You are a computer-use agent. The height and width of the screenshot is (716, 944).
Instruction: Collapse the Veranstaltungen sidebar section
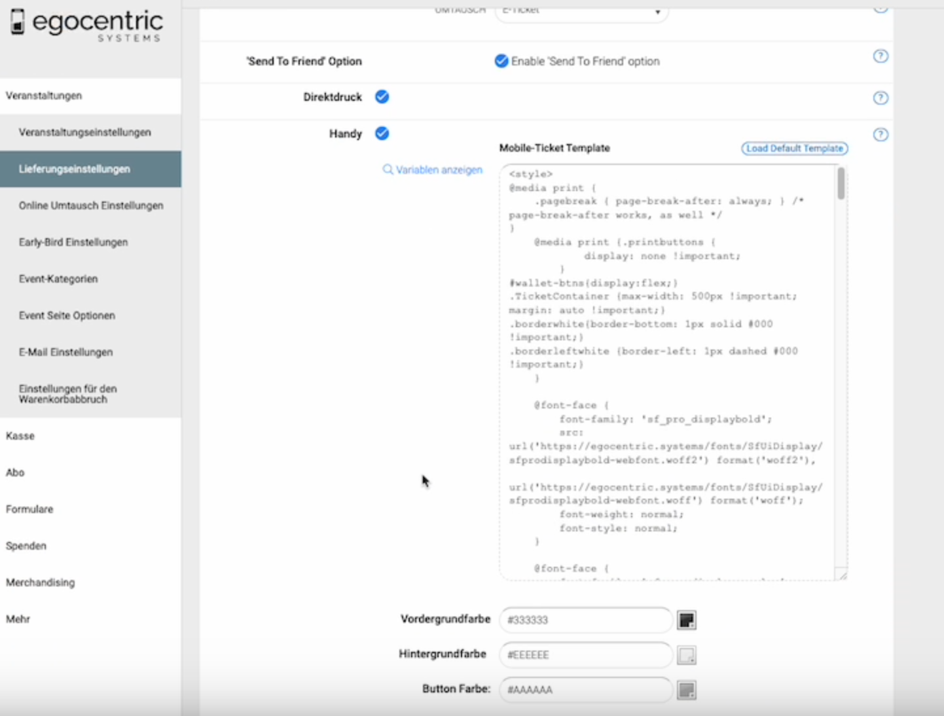pos(44,96)
